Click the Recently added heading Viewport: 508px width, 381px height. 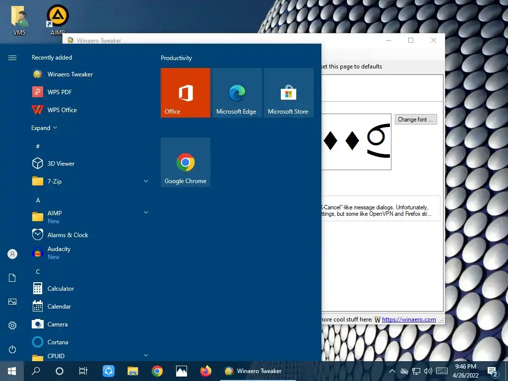click(x=52, y=58)
